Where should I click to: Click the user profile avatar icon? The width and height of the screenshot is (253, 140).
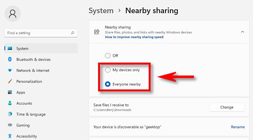(x=12, y=14)
